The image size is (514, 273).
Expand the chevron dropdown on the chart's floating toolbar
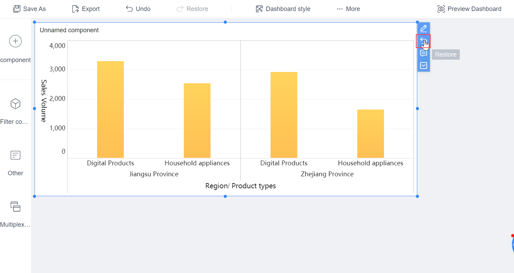point(424,66)
